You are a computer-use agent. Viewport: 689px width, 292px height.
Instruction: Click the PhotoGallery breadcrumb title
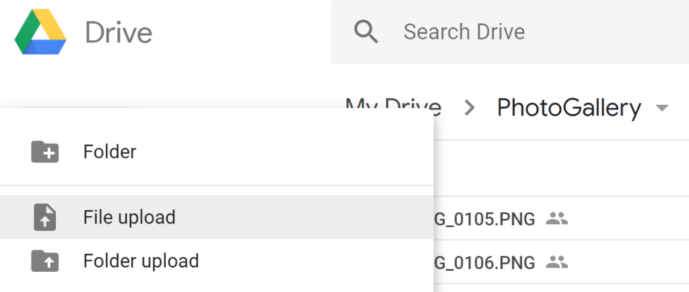coord(569,108)
